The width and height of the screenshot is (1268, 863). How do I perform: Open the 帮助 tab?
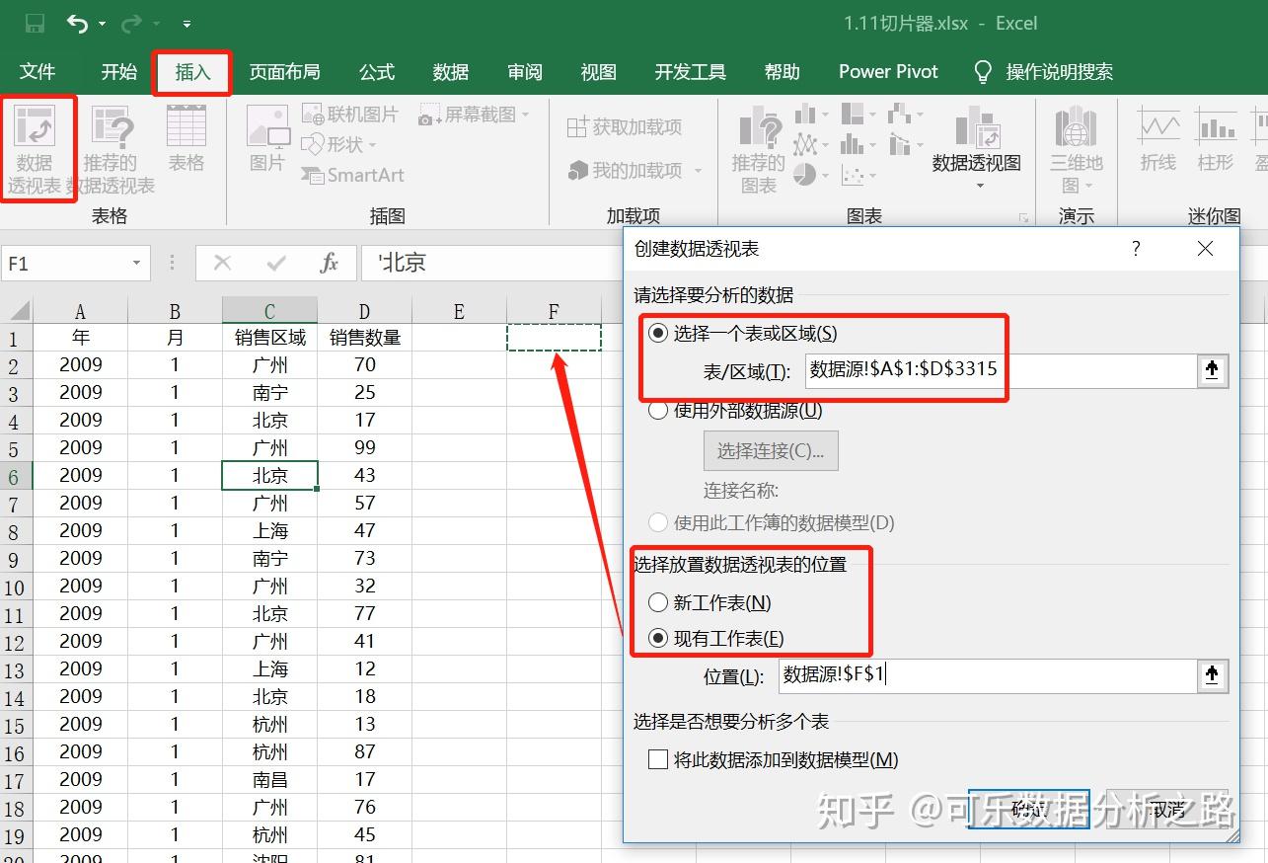pos(783,72)
